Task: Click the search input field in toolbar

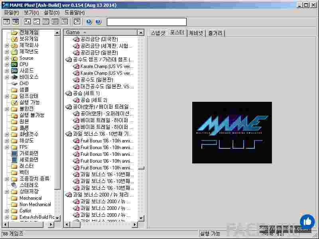Action: [x=147, y=22]
